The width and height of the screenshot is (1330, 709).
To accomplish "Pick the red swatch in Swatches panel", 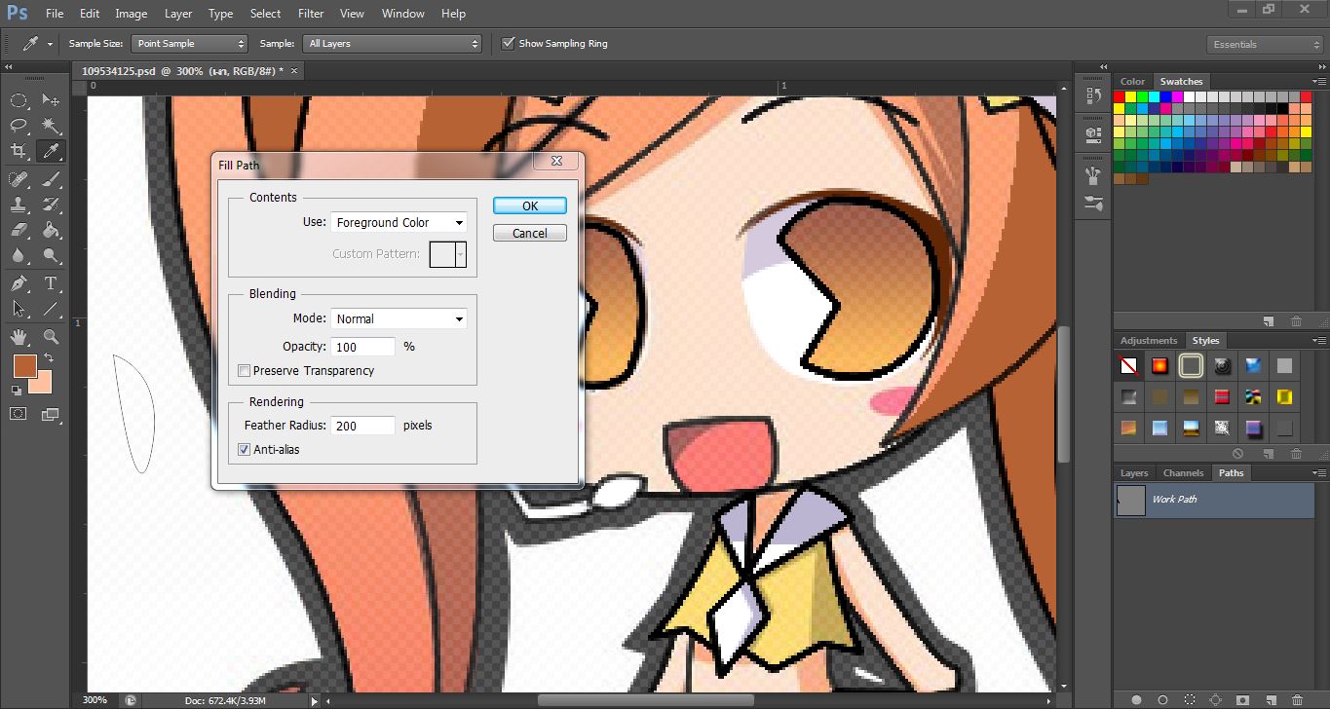I will pyautogui.click(x=1120, y=96).
